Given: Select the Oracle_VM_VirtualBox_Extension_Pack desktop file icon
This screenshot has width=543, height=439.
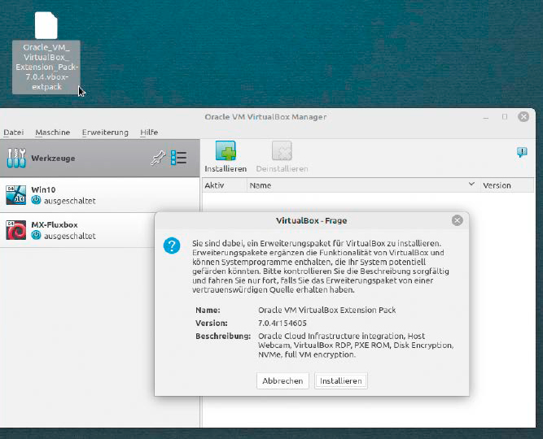Looking at the screenshot, I should pyautogui.click(x=46, y=25).
